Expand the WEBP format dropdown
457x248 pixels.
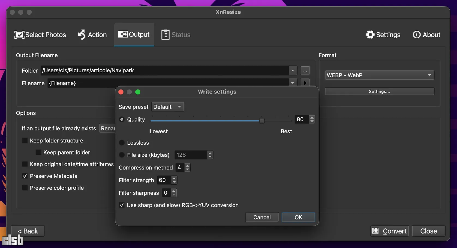point(379,75)
